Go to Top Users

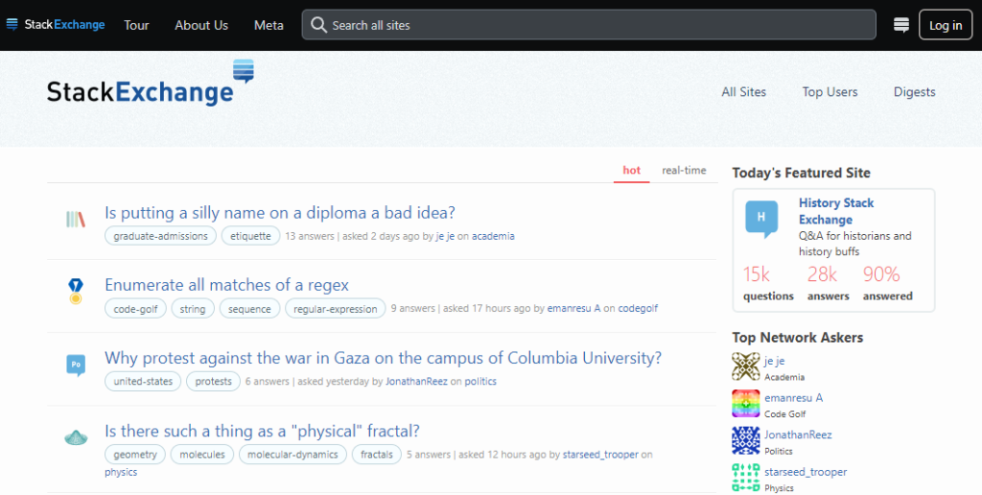(x=830, y=91)
